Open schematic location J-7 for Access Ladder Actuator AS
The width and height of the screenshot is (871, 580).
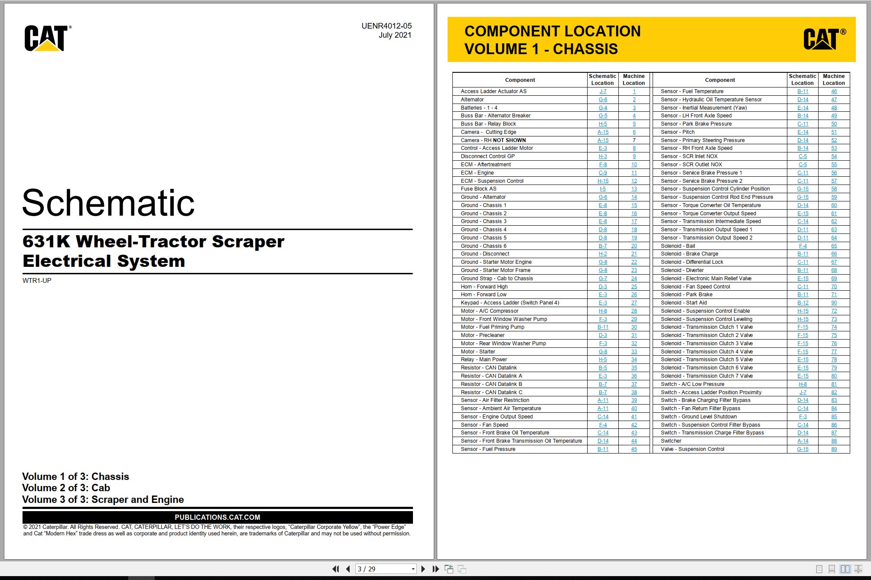603,91
